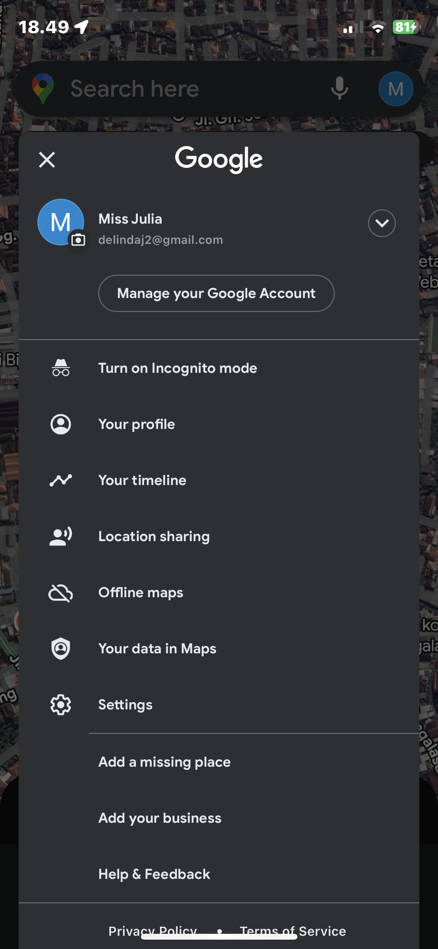Tap the Wi-Fi icon in status bar

pyautogui.click(x=378, y=27)
